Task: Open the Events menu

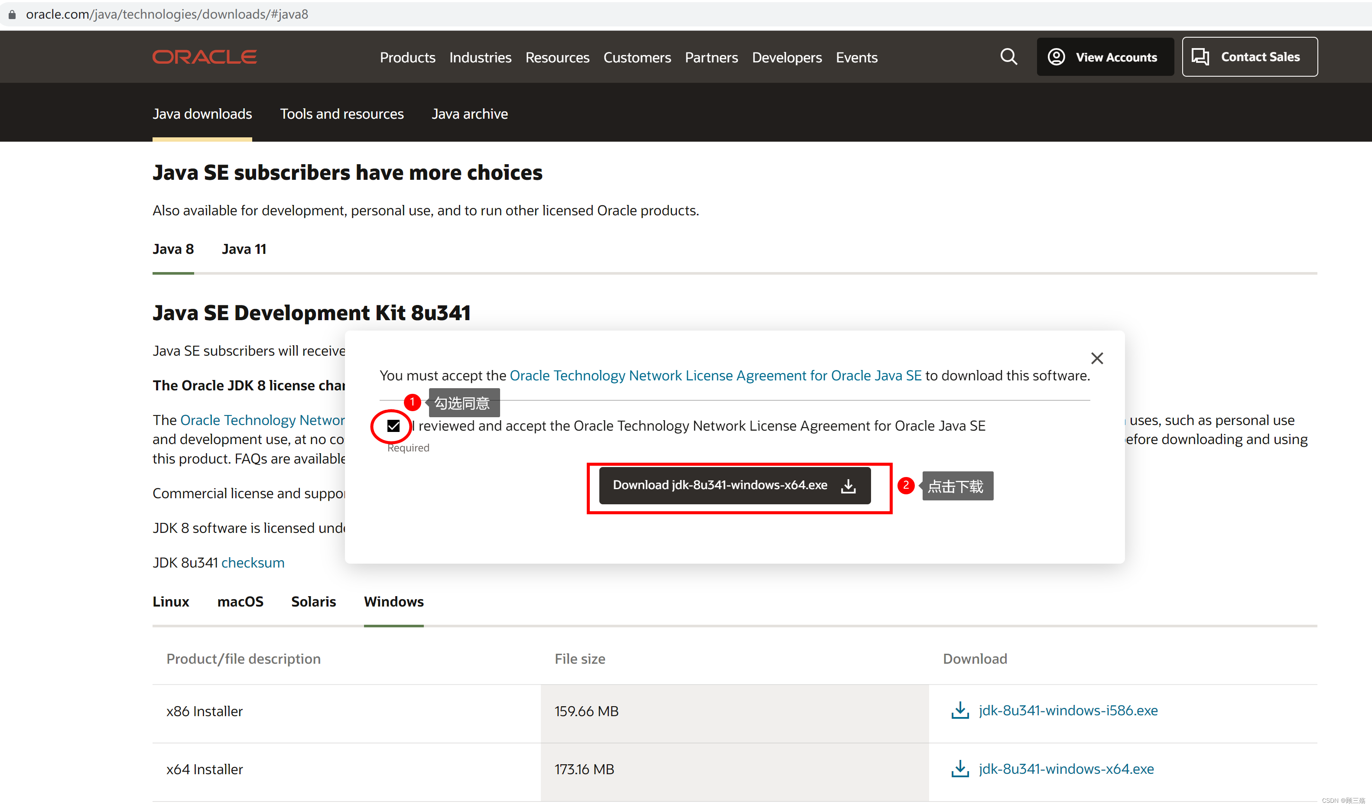Action: click(856, 58)
